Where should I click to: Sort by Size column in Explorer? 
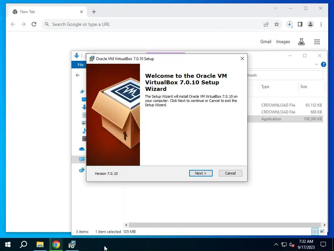311,86
